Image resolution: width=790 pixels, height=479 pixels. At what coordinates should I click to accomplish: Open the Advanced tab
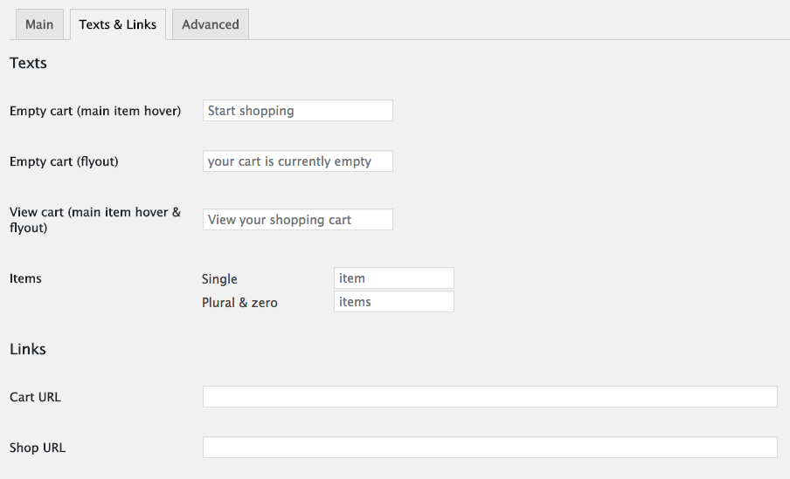210,24
